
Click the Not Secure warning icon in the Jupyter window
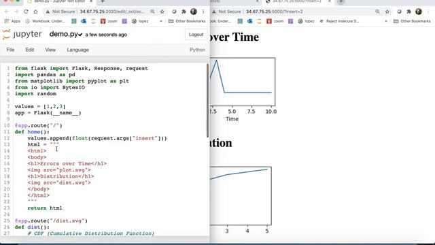point(48,12)
